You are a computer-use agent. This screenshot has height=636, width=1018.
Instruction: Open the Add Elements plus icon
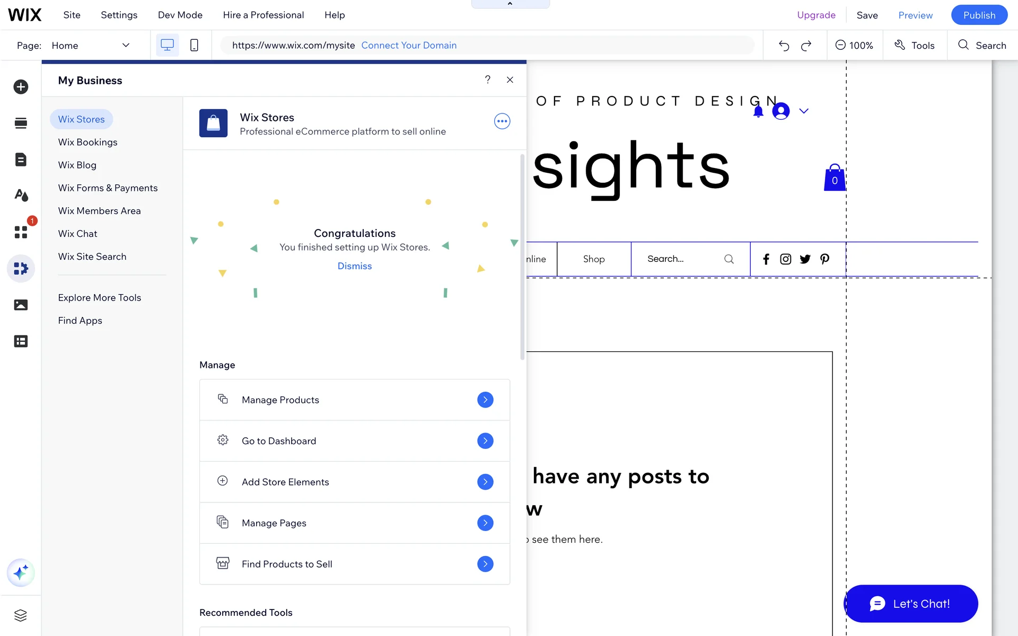pos(21,87)
